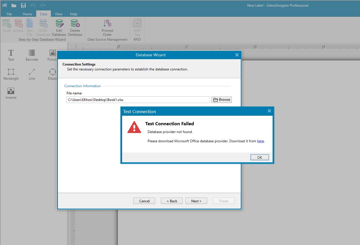Cancel the Database Wizard
Image resolution: width=360 pixels, height=245 pixels.
click(x=144, y=201)
